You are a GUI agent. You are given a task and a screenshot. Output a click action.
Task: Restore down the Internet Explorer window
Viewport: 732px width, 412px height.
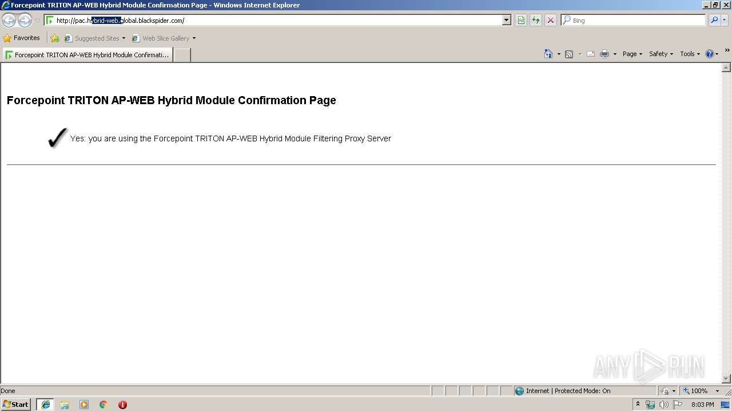(715, 5)
